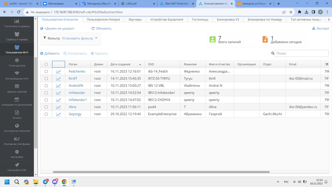
Task: Open statistics chart icon for AndreiVN
Action: 59,86
